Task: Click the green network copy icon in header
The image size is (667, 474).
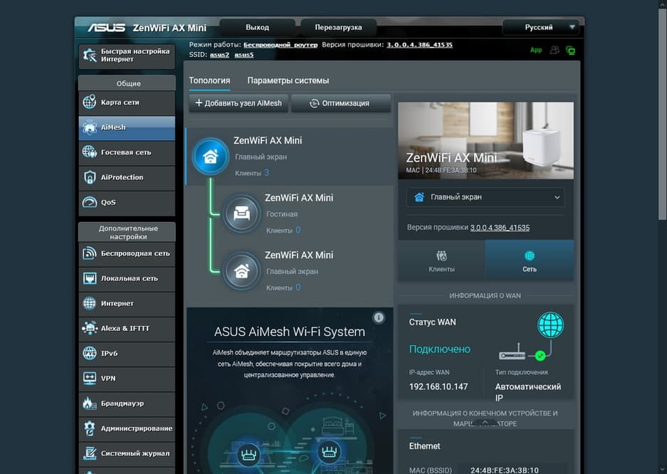Action: (x=570, y=51)
